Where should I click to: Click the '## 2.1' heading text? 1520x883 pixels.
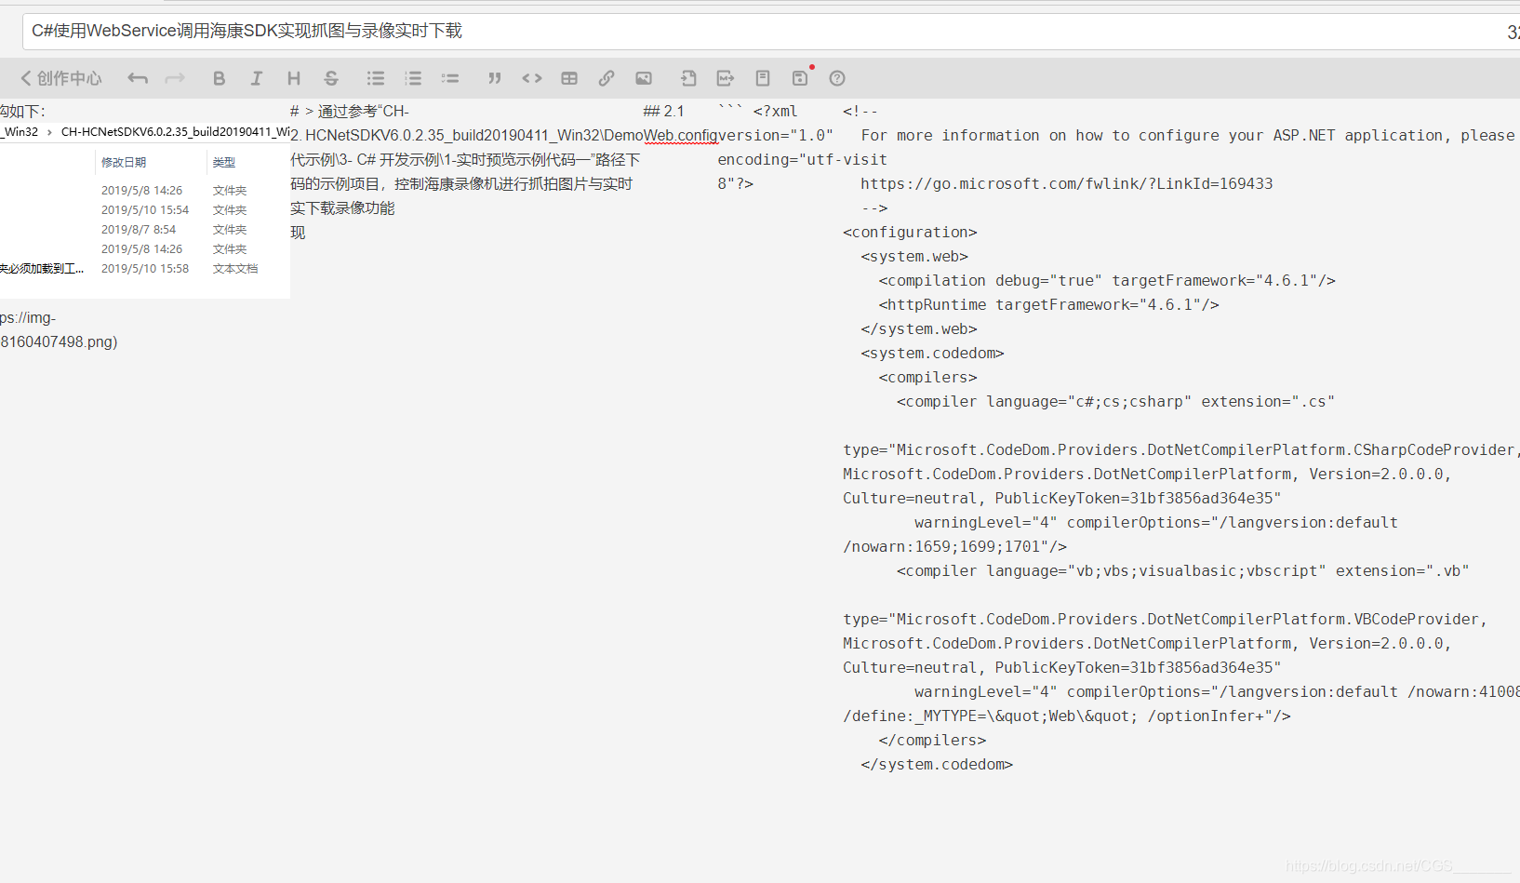point(663,112)
